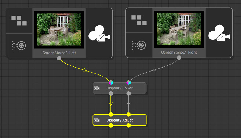This screenshot has height=138, width=241.
Task: Click the GardenStereoA_Left clip thumbnail
Action: 59,29
